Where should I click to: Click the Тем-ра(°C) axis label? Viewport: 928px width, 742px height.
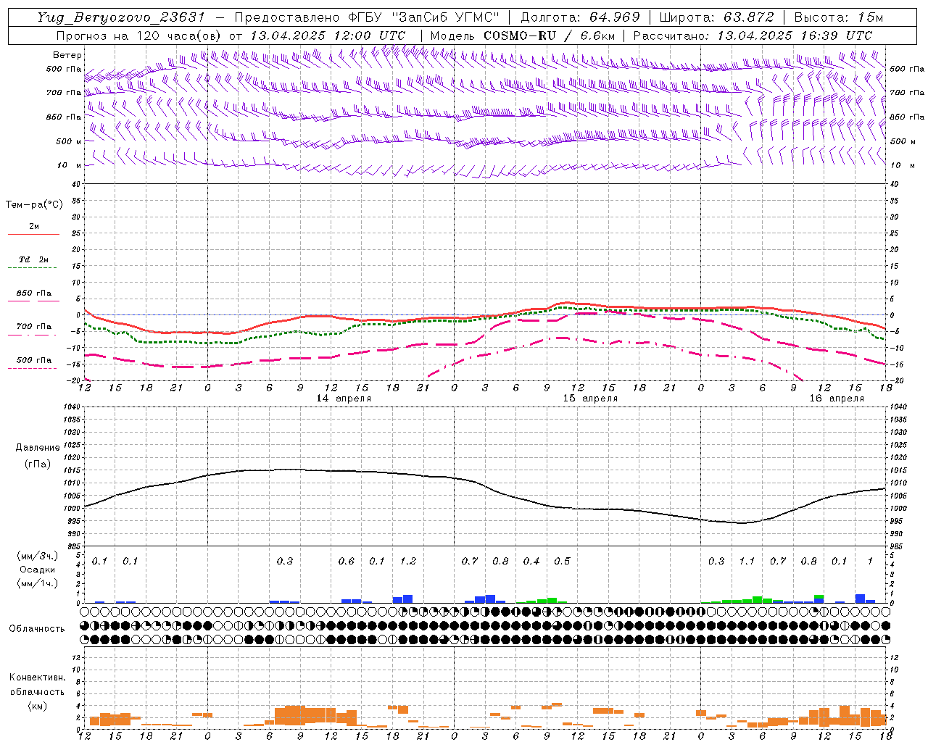coord(34,205)
